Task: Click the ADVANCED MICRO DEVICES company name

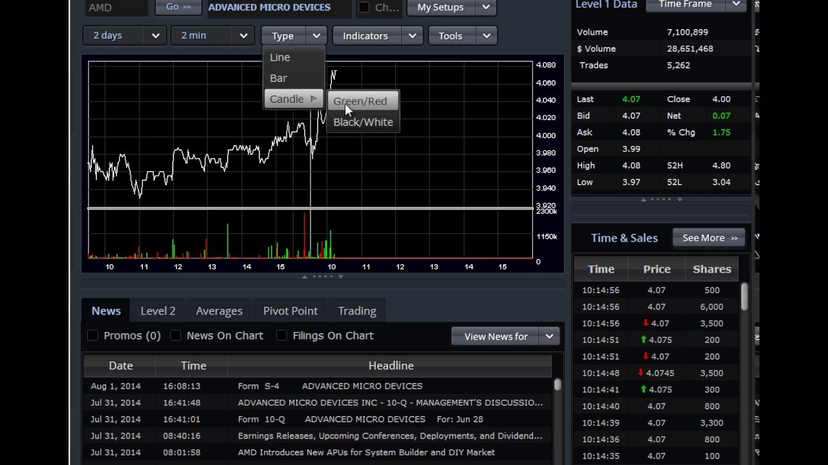Action: point(269,8)
